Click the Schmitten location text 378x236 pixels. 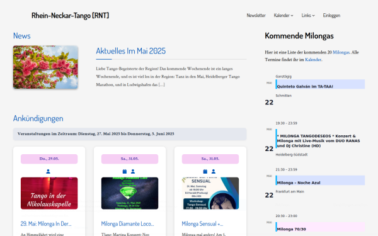[x=283, y=96]
